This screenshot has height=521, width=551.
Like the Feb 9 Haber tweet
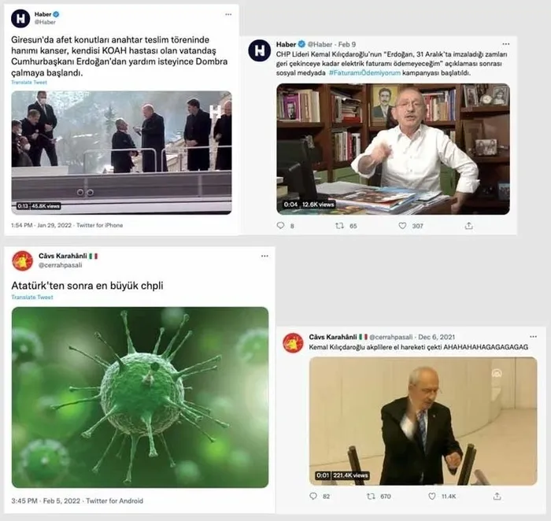[403, 226]
